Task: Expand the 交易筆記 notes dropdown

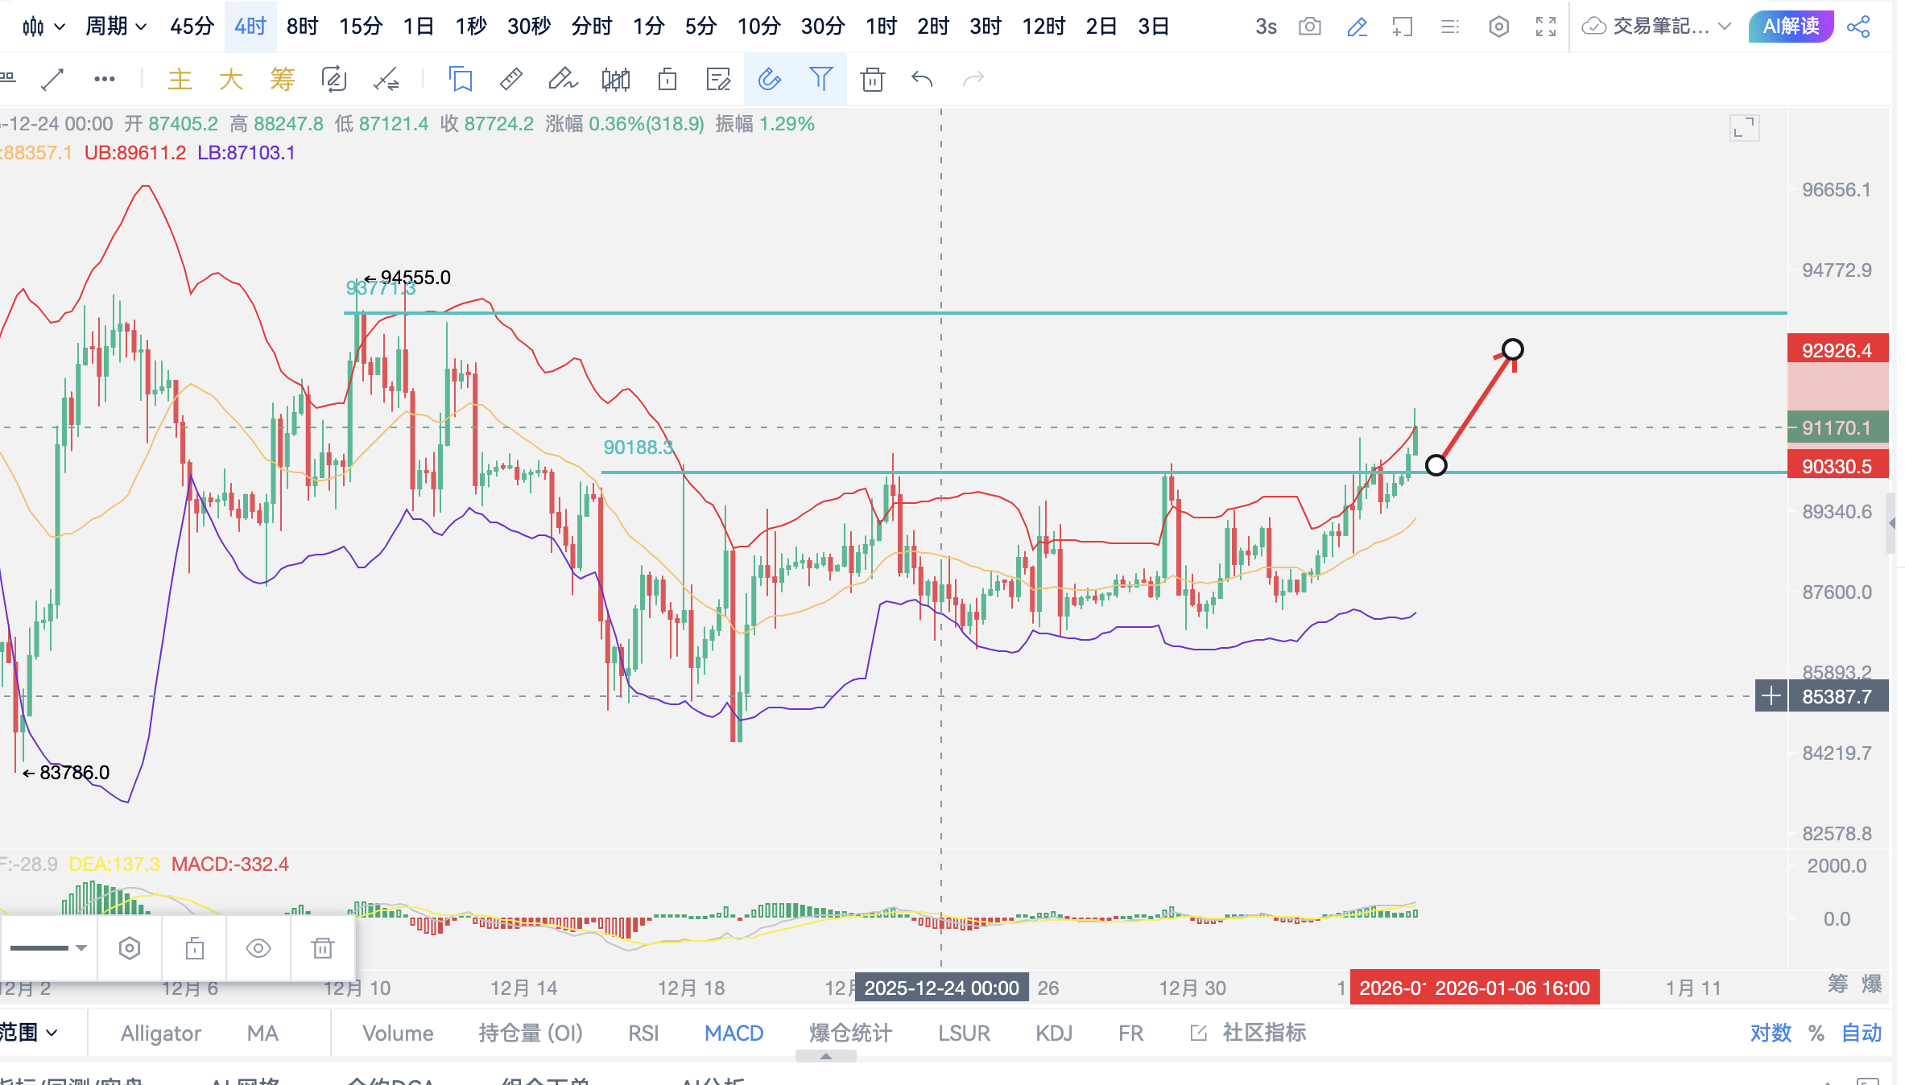Action: pos(1724,27)
